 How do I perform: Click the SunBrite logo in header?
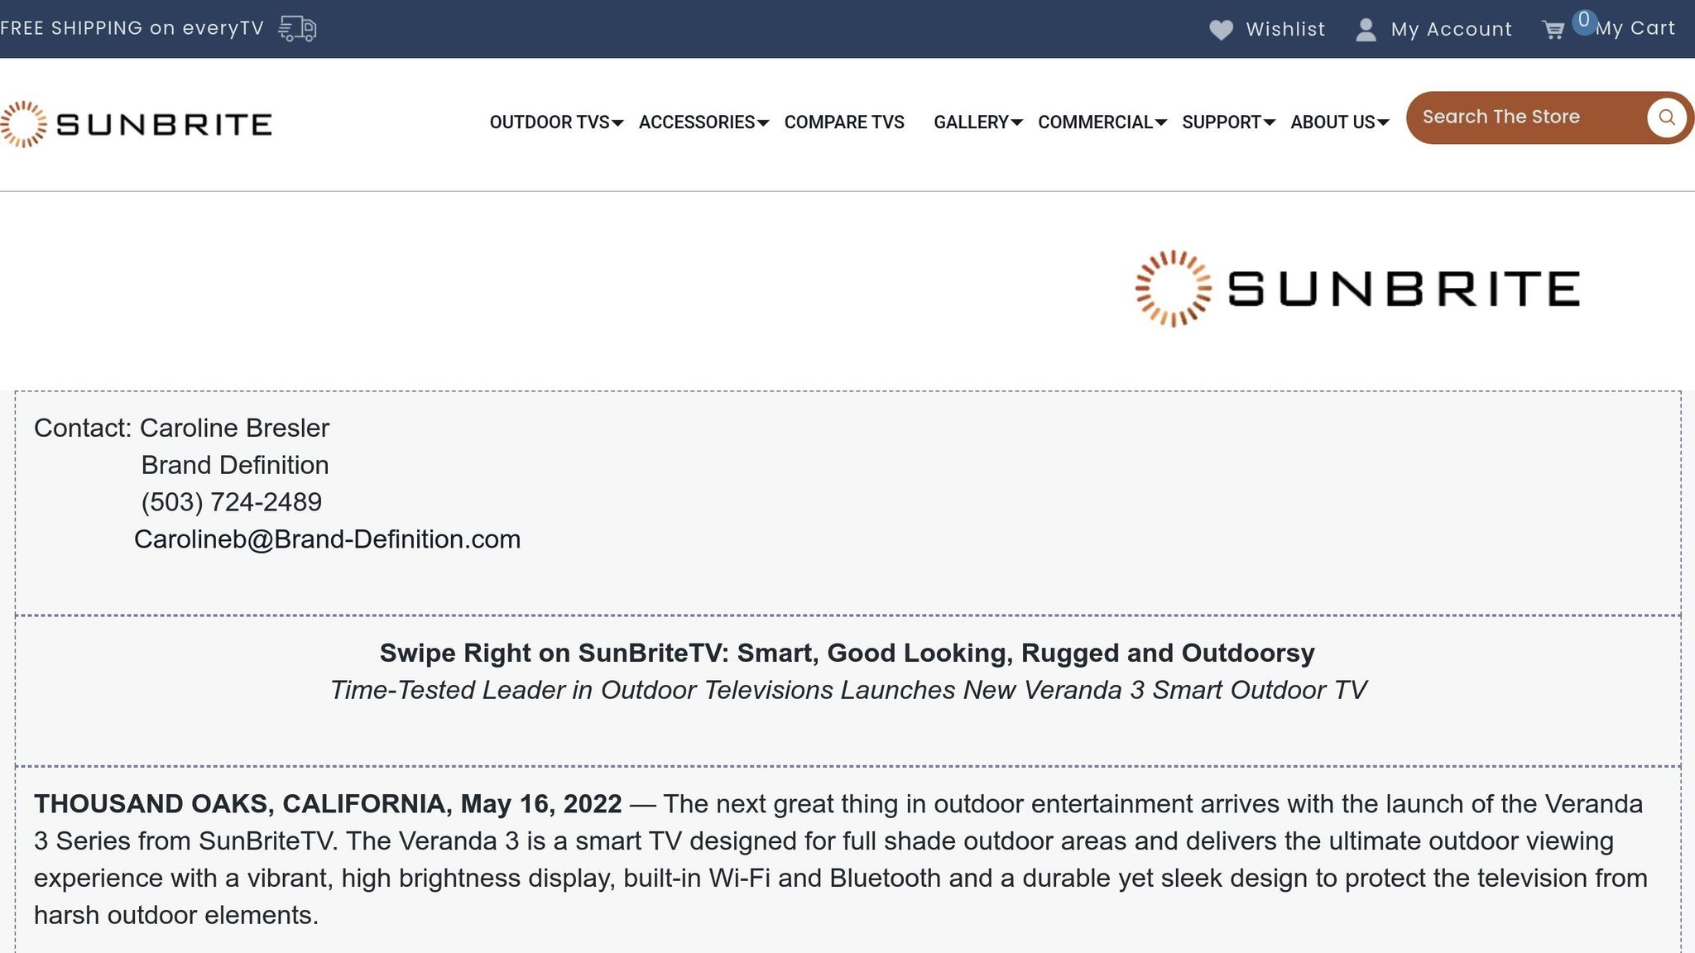click(136, 124)
